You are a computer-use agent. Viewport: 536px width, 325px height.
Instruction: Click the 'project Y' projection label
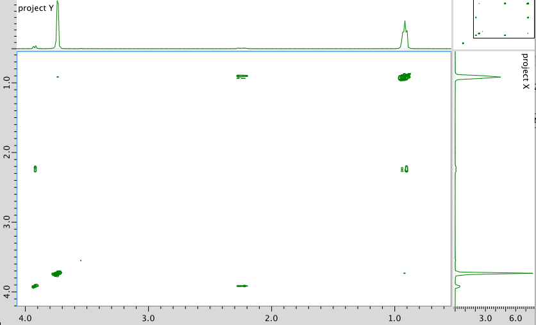[x=36, y=8]
